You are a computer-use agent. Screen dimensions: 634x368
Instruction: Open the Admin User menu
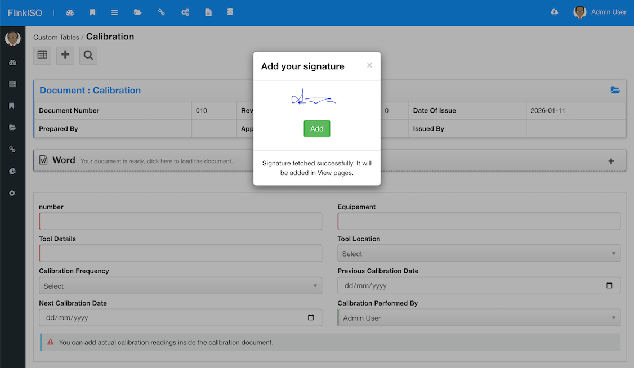click(x=600, y=12)
